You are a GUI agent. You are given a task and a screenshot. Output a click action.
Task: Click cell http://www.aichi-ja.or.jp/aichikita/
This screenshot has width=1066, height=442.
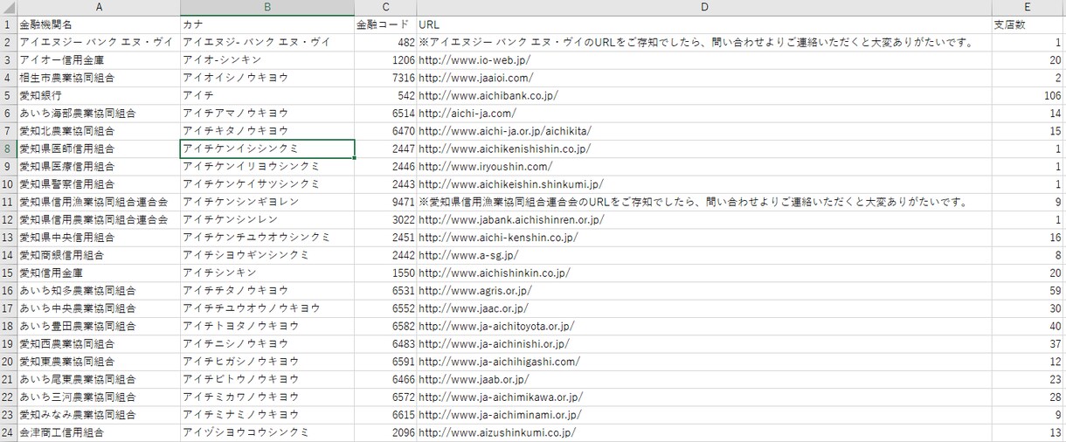coord(704,131)
